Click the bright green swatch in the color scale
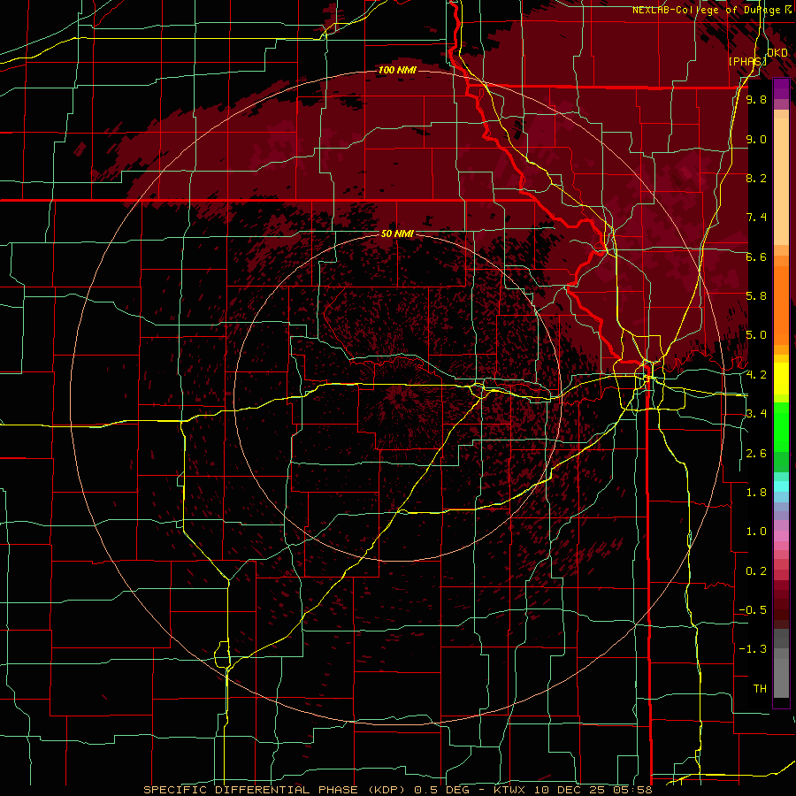The image size is (796, 796). [x=781, y=427]
